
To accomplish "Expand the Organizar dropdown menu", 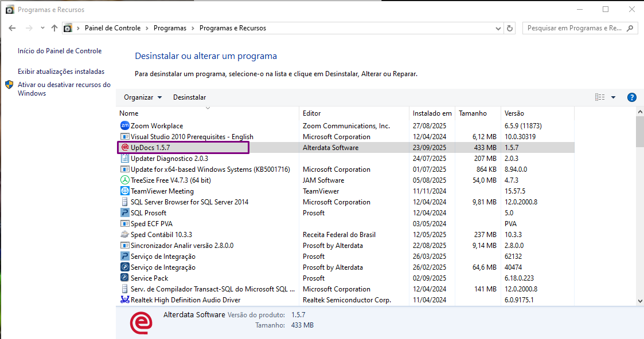I will pos(143,97).
